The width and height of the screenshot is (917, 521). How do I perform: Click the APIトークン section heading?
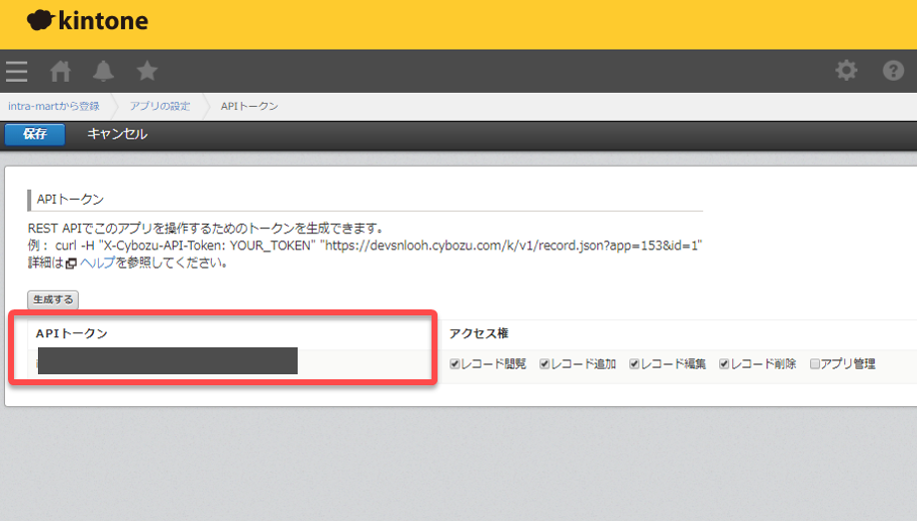tap(70, 200)
